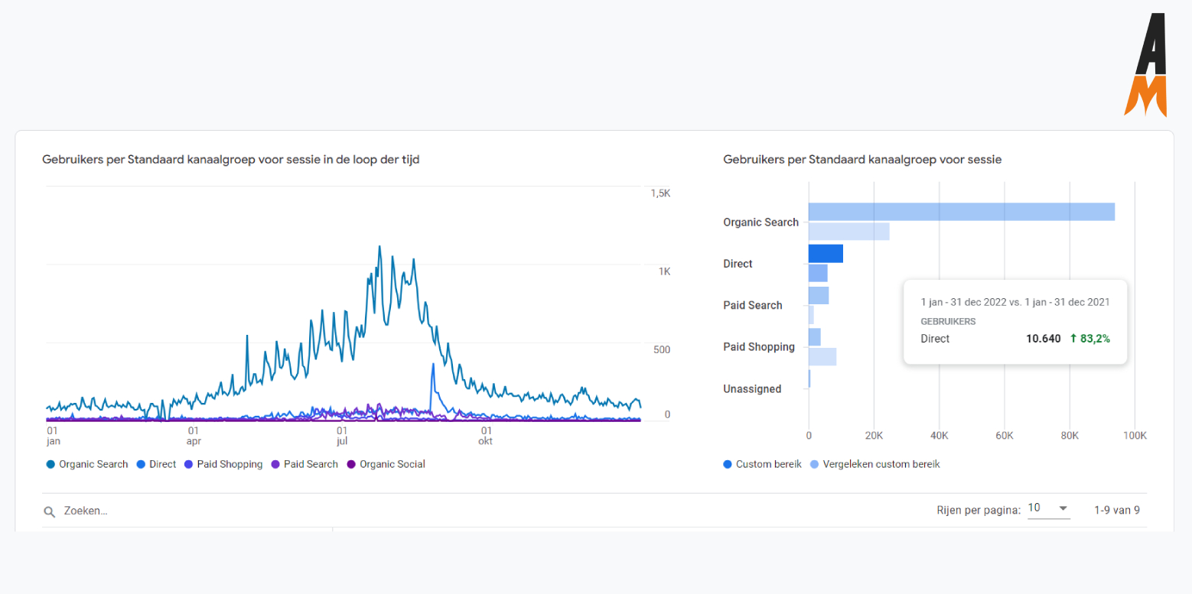This screenshot has width=1192, height=594.
Task: Click the Unassigned bar label
Action: [x=752, y=389]
